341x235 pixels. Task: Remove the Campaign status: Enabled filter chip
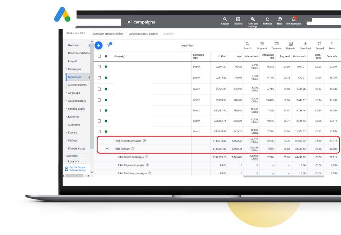(x=107, y=33)
